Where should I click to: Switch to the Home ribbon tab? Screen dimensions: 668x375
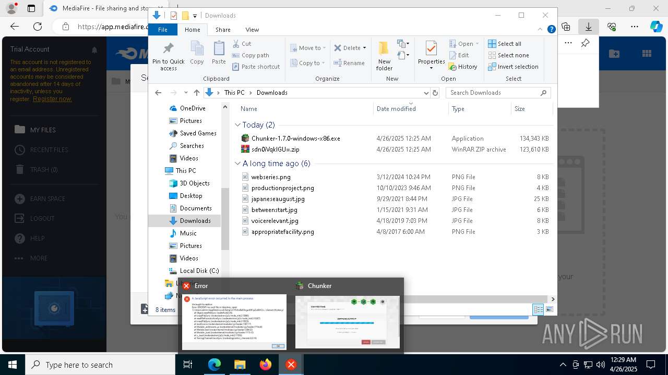tap(192, 30)
